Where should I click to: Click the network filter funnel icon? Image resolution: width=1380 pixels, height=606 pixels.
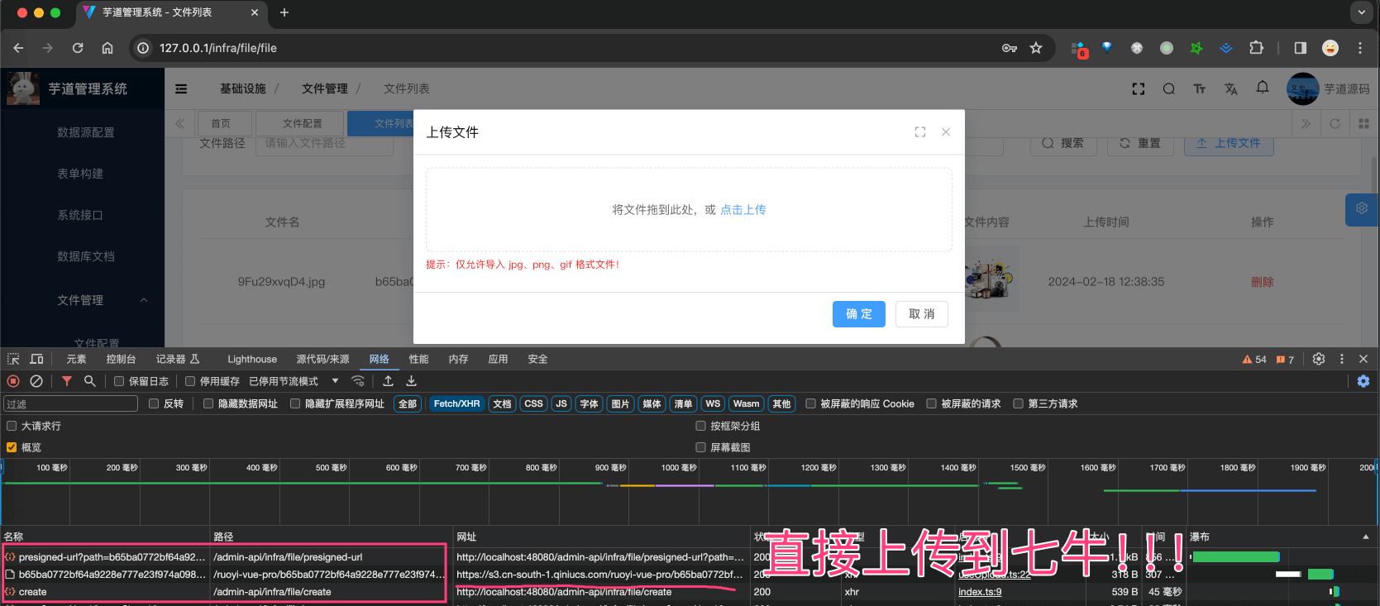pyautogui.click(x=67, y=381)
